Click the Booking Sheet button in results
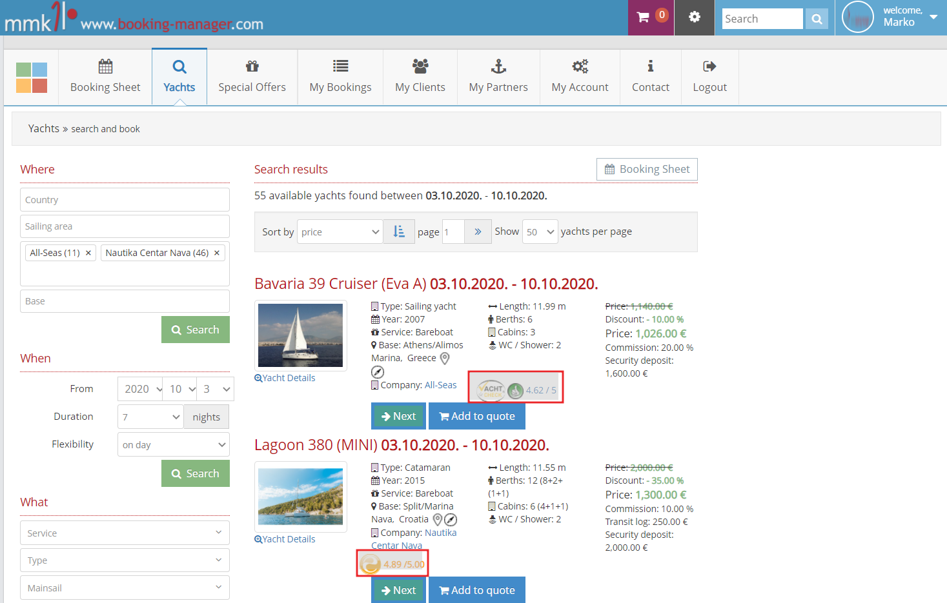The height and width of the screenshot is (603, 947). coord(647,169)
